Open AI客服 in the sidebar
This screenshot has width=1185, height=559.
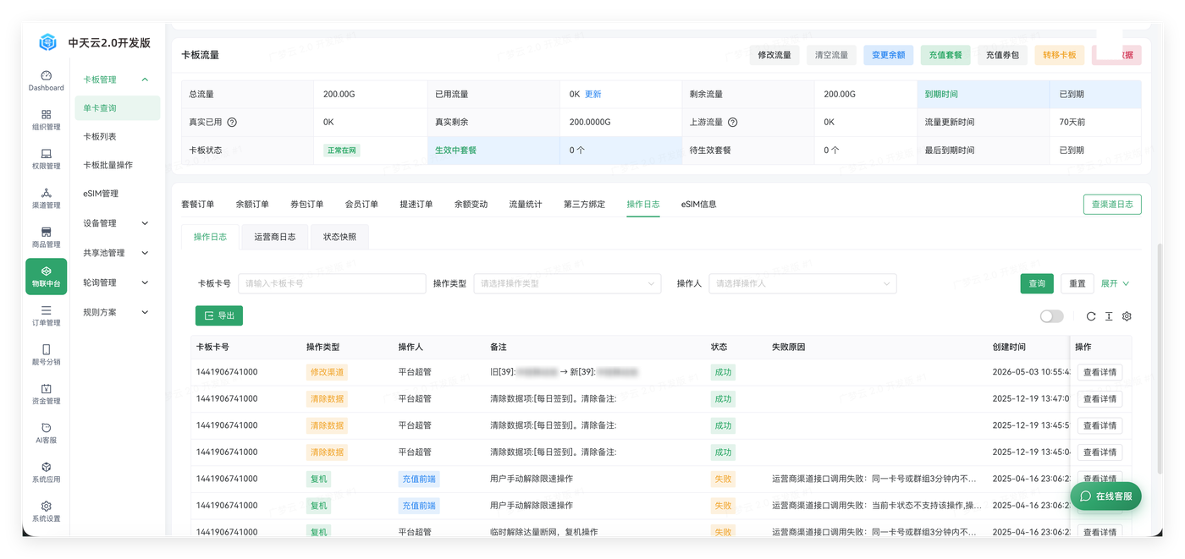46,433
